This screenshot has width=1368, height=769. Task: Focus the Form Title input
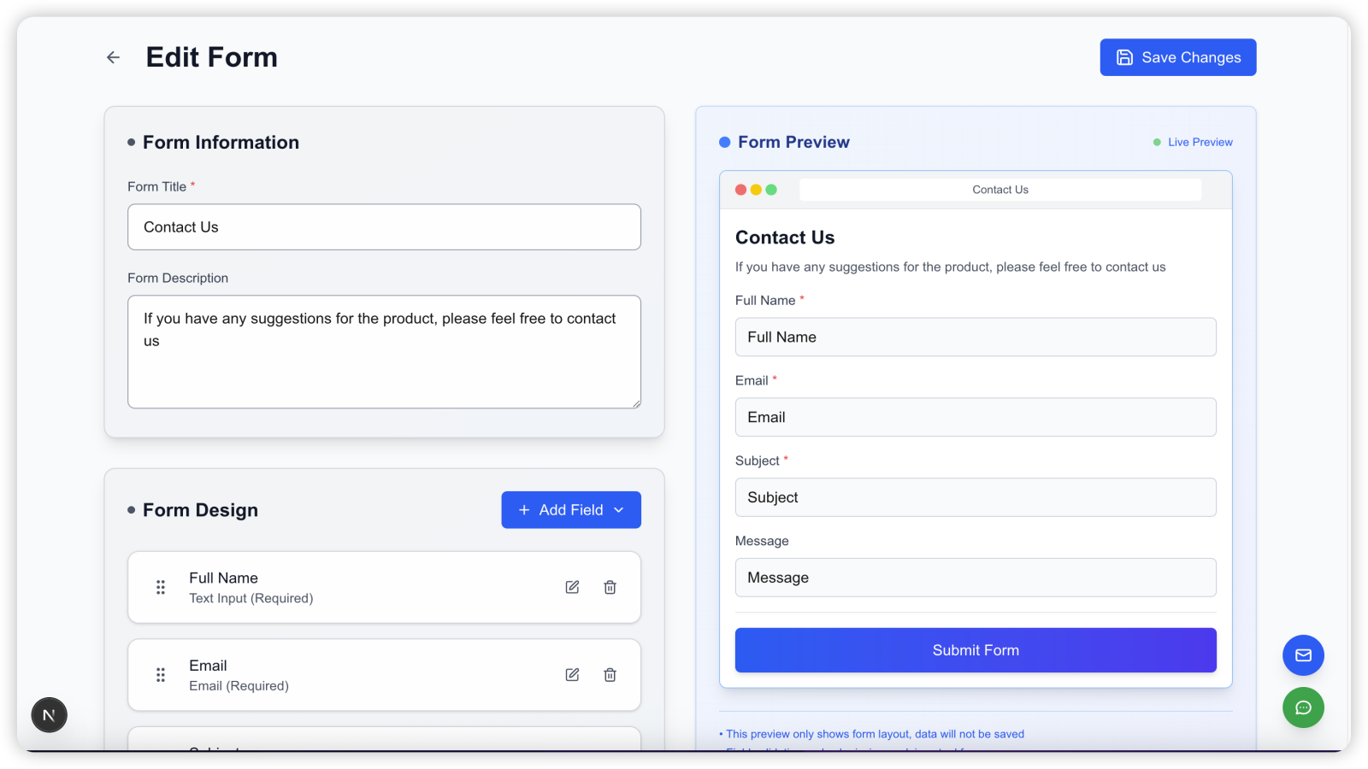[x=384, y=227]
